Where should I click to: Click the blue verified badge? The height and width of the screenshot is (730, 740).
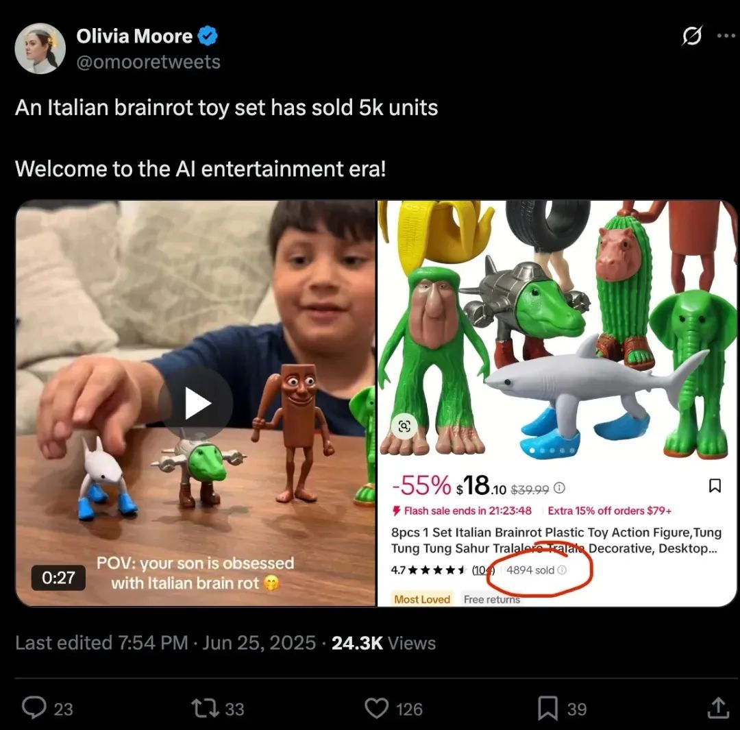[208, 35]
